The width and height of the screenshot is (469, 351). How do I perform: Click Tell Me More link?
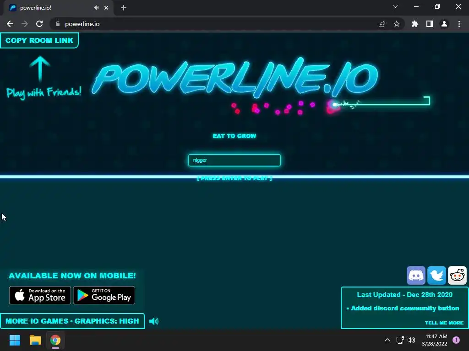(444, 323)
